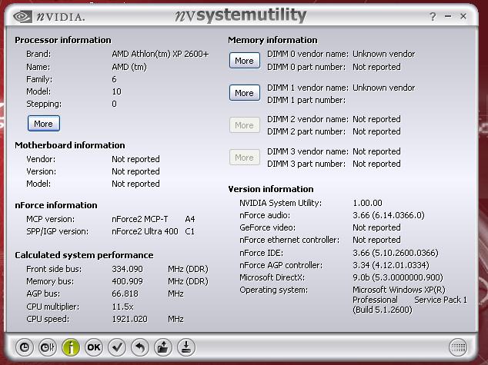Click GeForce video "Not reported" value
The image size is (488, 365).
[x=376, y=227]
